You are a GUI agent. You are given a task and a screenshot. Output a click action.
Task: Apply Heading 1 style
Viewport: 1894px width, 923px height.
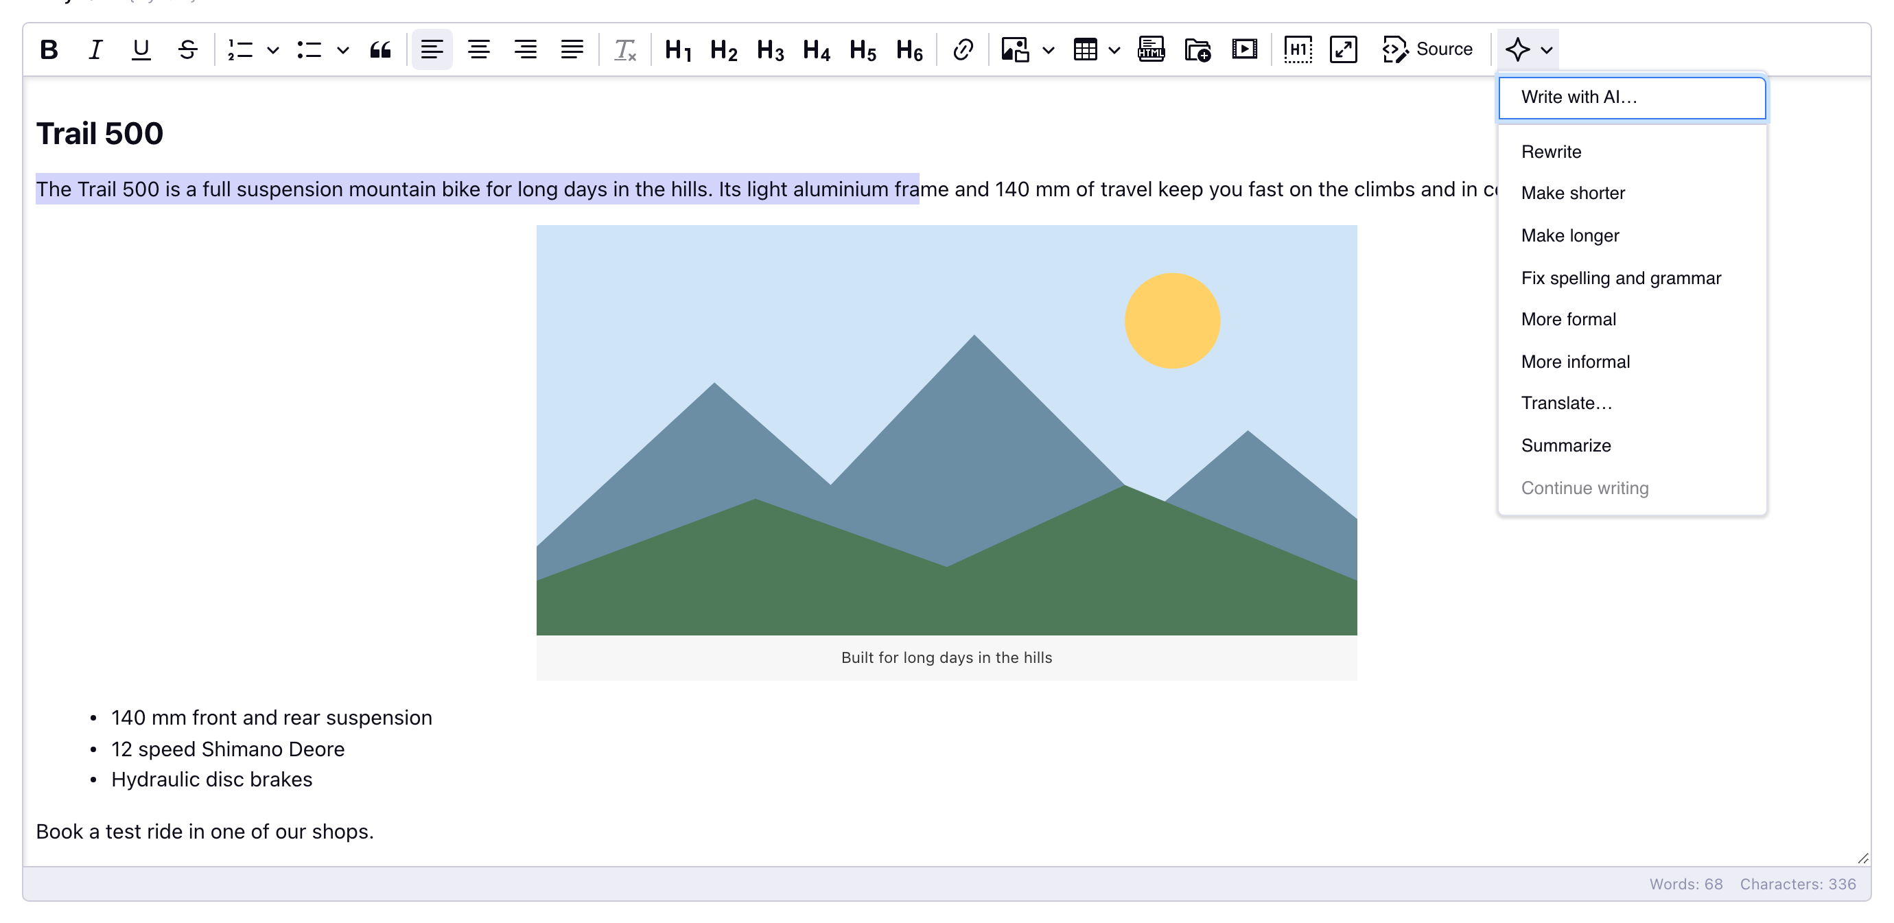677,49
